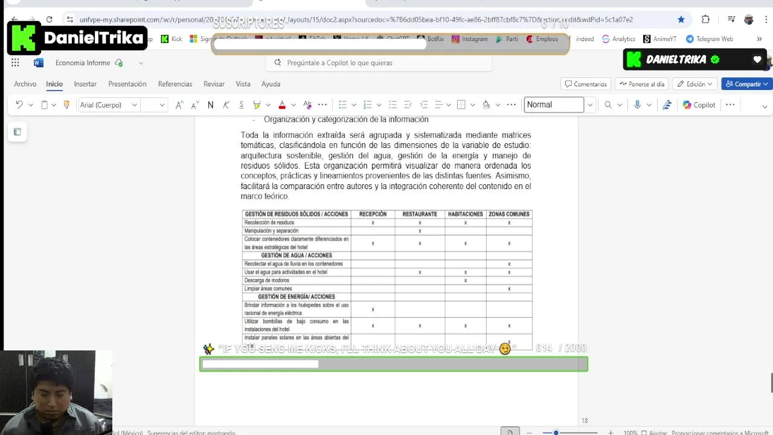Decrease paragraph indent
773x435 pixels.
click(x=408, y=105)
